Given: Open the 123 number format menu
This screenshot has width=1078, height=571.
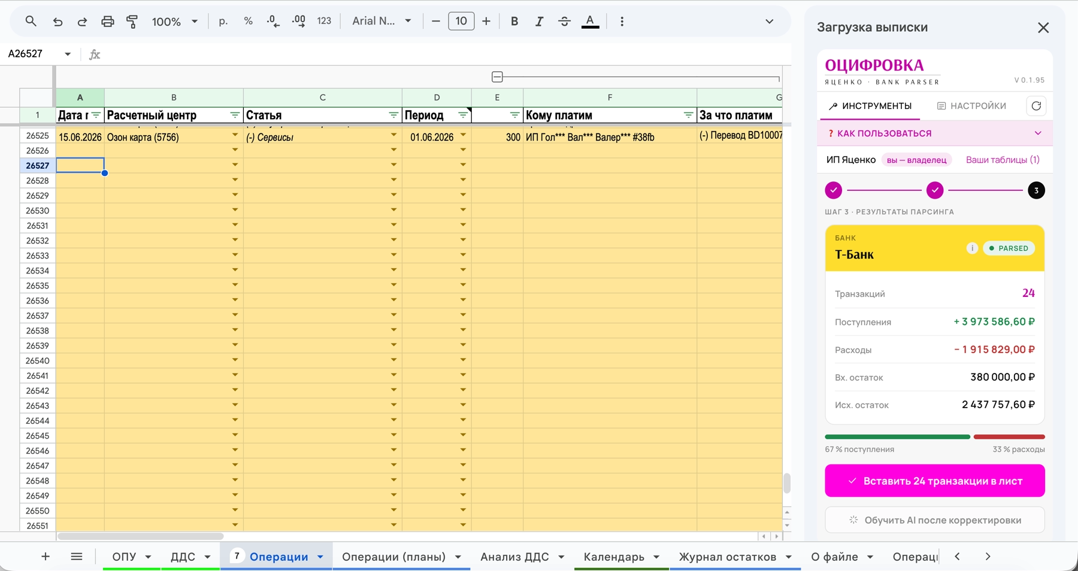Looking at the screenshot, I should [x=324, y=21].
